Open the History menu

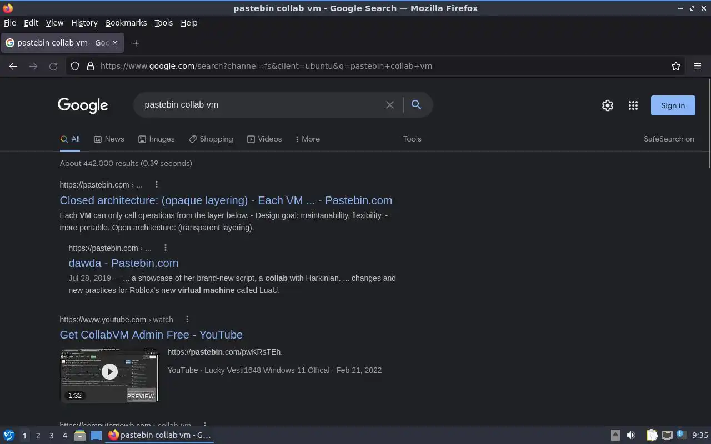[x=84, y=23]
